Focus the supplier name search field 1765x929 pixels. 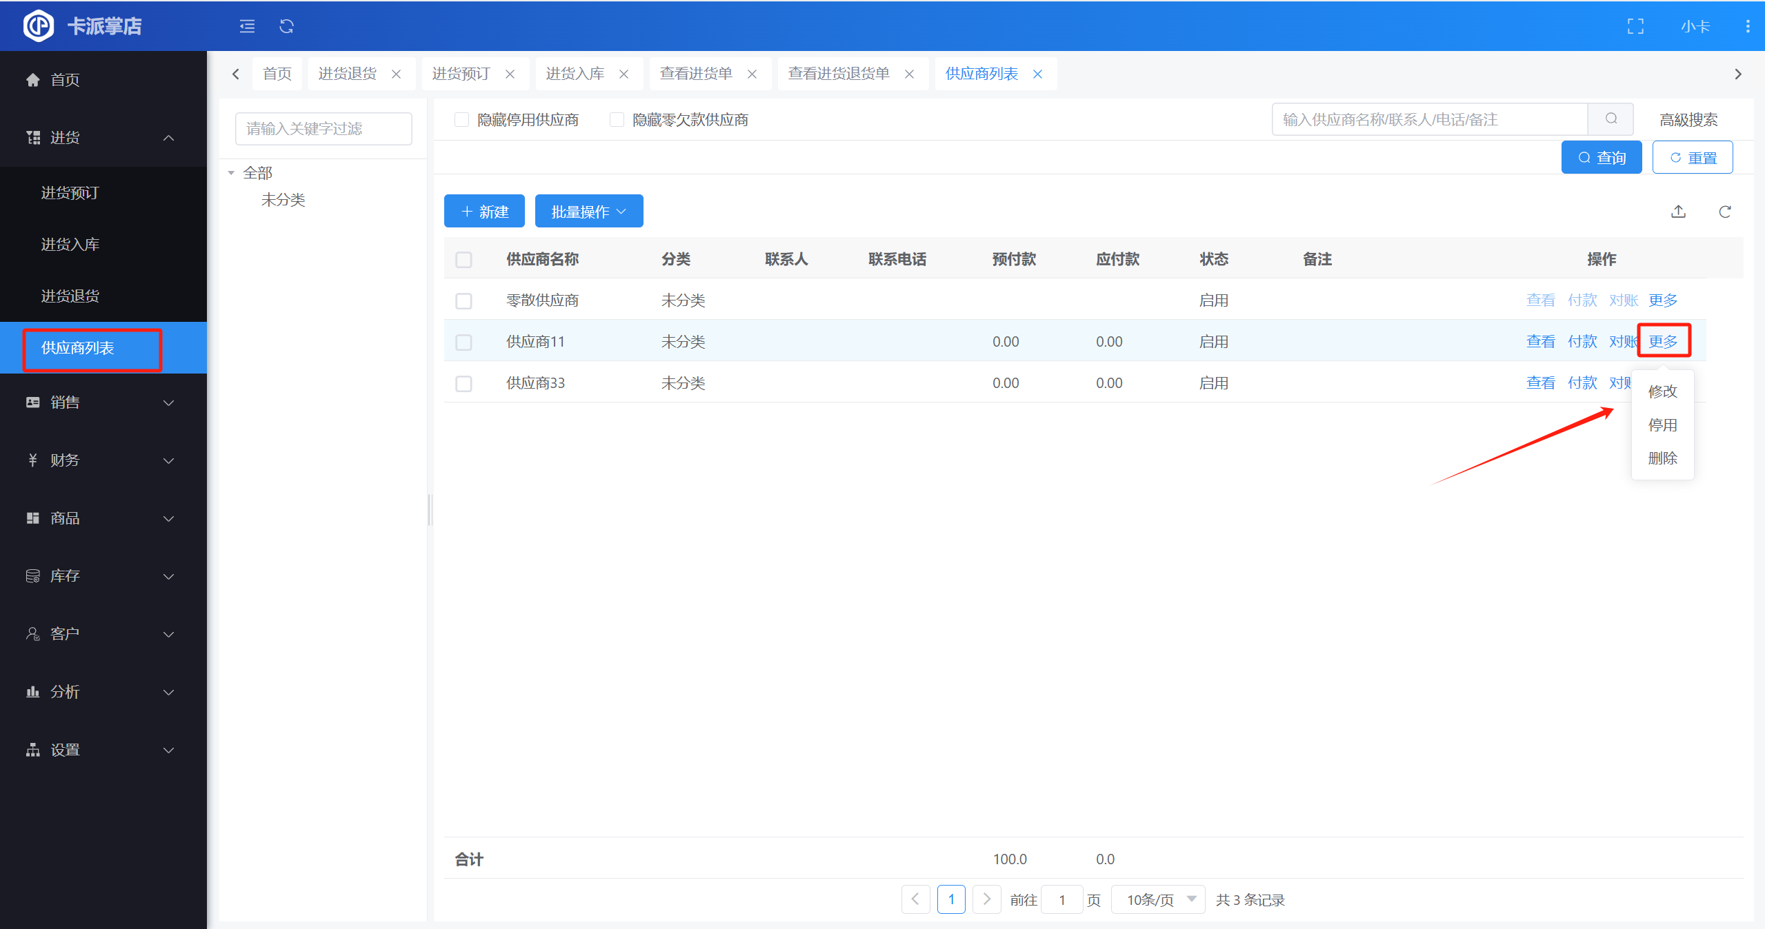(x=1429, y=120)
